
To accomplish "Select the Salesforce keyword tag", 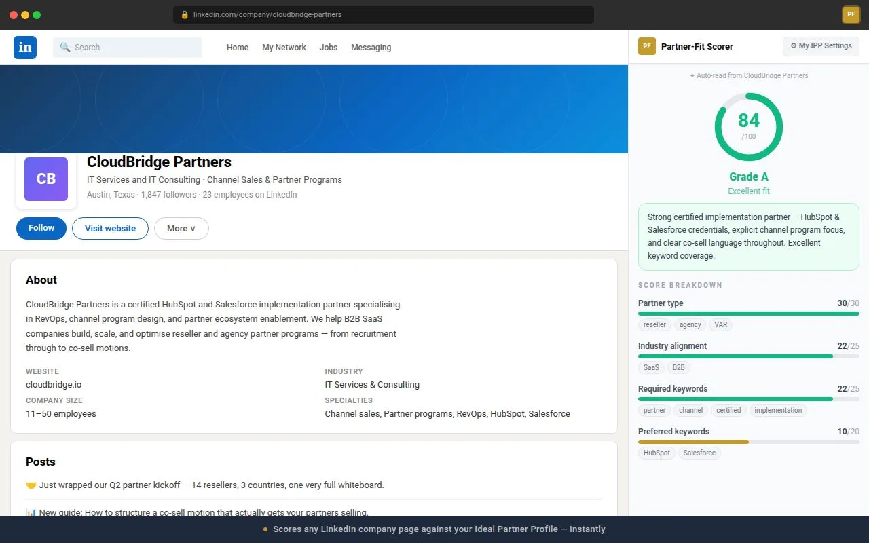I will point(699,453).
